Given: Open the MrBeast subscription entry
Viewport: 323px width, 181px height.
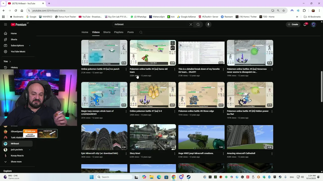Looking at the screenshot, I should (17, 144).
